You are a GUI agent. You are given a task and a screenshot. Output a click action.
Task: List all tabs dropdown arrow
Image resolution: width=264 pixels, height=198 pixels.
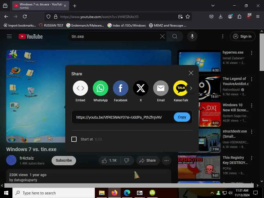(213, 6)
